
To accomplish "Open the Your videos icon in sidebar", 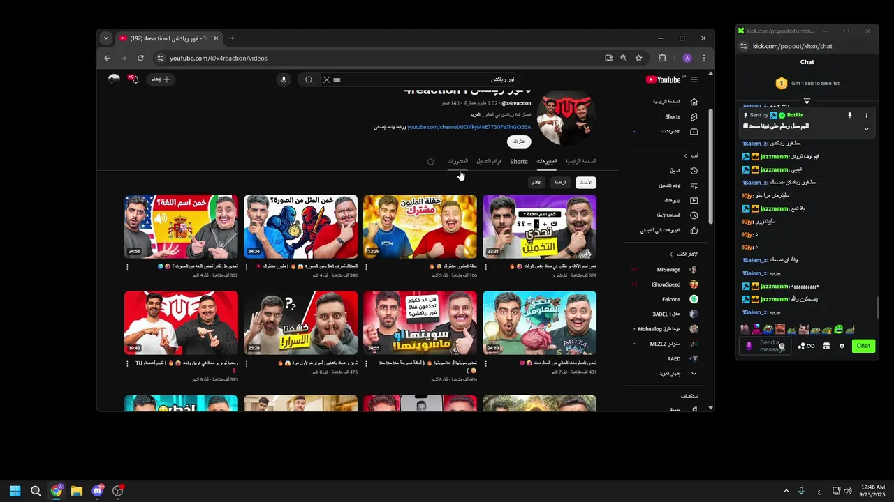I will point(694,200).
